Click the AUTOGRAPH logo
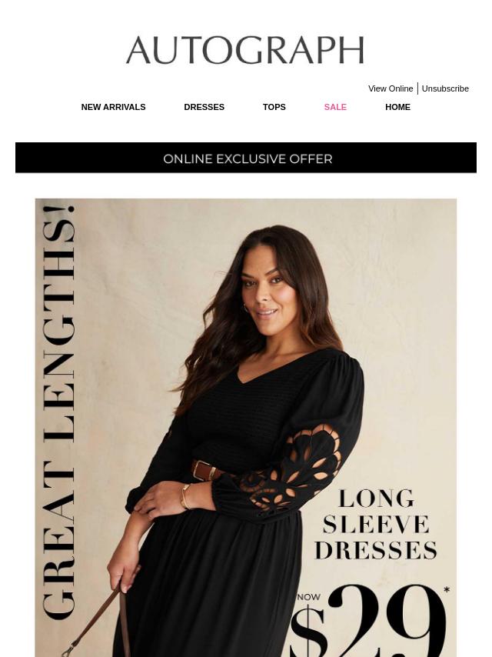Screen dimensions: 492x657 pos(245,50)
